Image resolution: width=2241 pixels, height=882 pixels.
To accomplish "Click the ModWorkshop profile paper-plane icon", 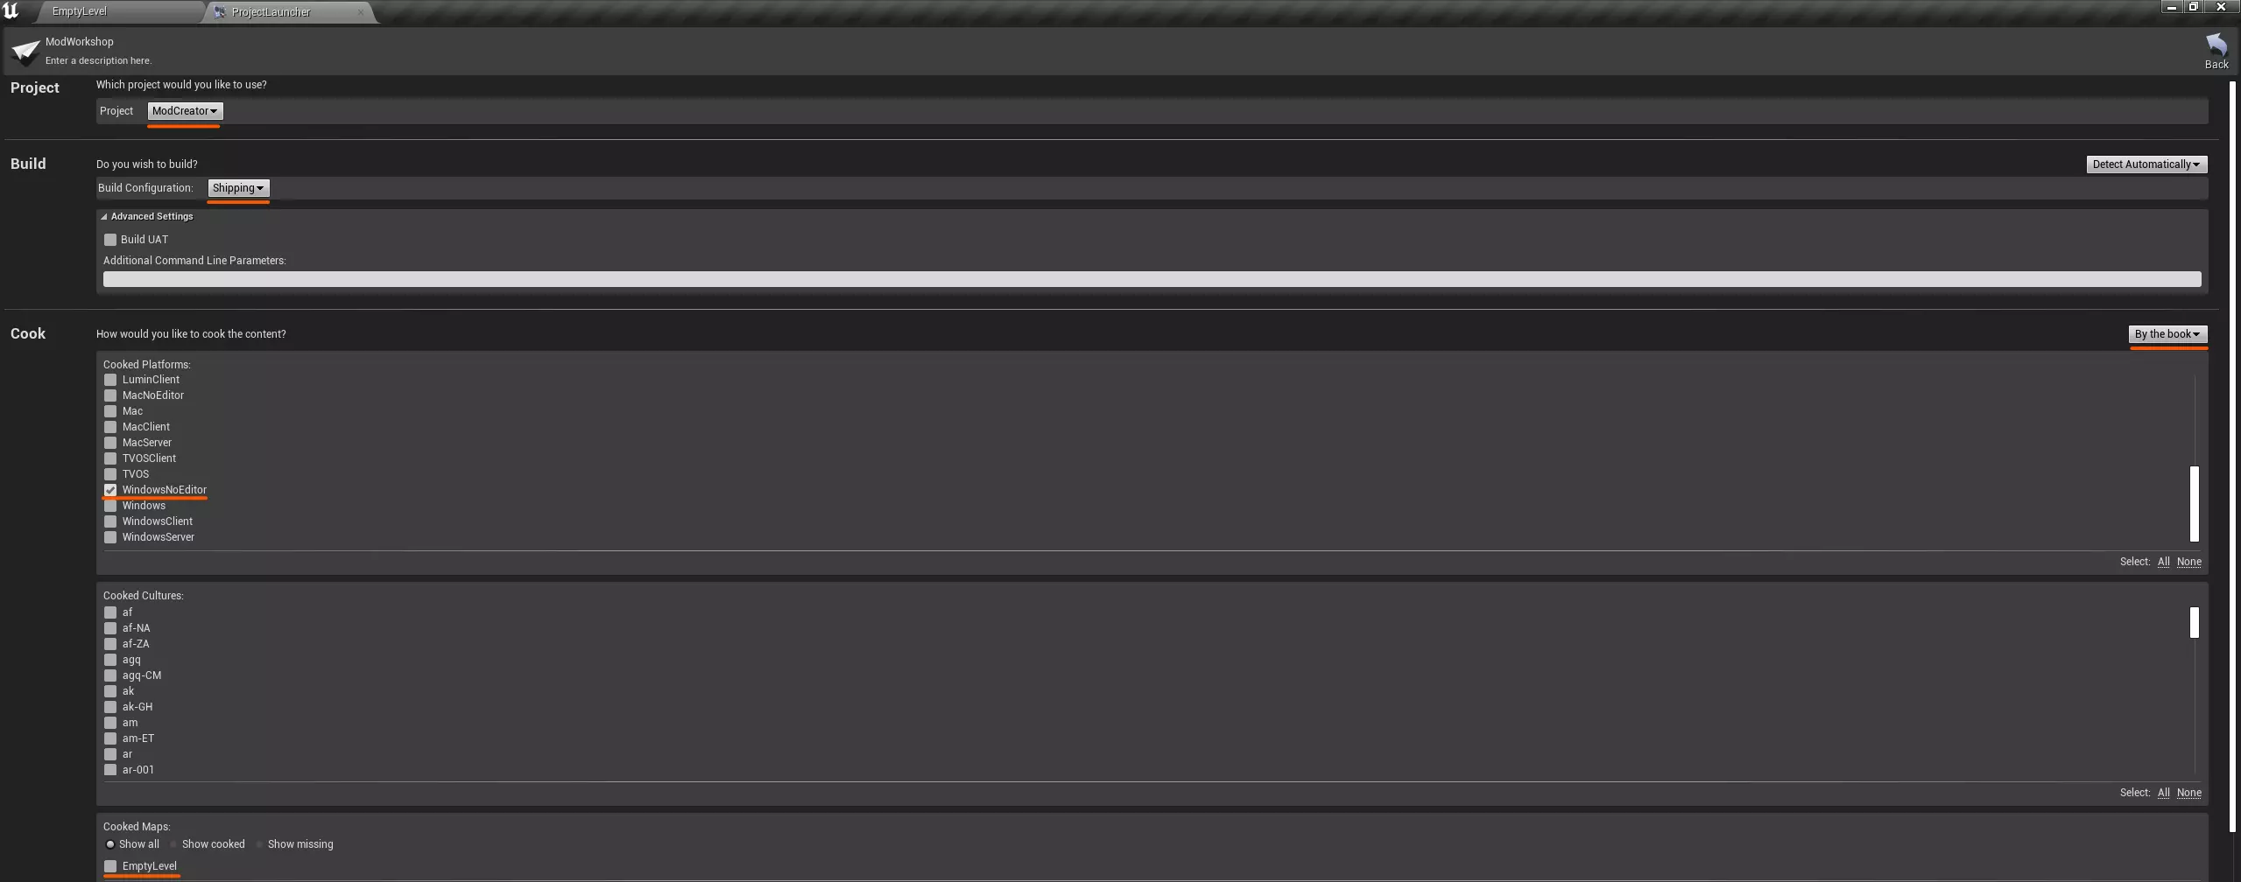I will [x=25, y=51].
